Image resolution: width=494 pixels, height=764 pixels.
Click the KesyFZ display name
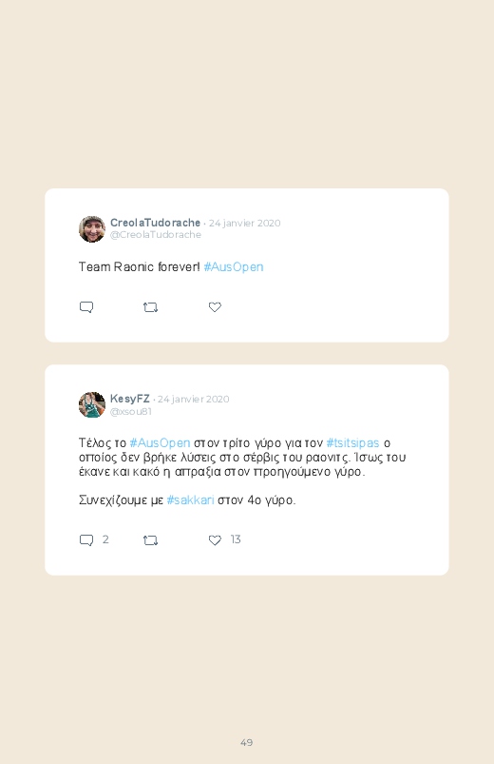tap(130, 399)
